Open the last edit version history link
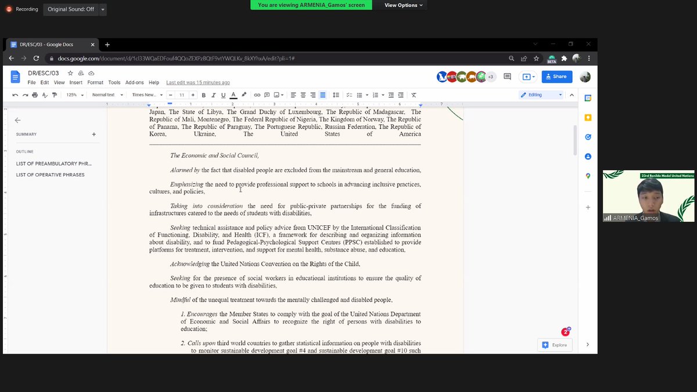Screen dimensions: 697x392 198,82
